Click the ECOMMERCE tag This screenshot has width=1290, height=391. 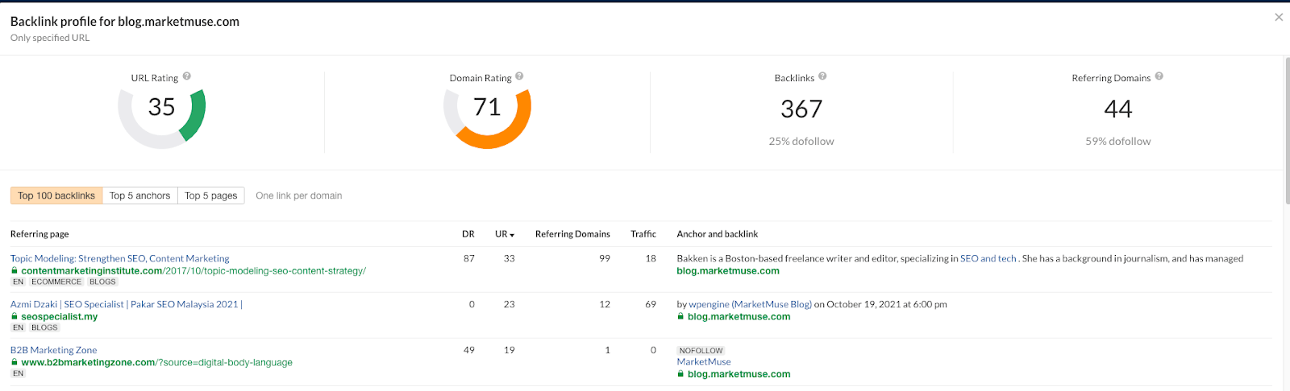[x=56, y=282]
